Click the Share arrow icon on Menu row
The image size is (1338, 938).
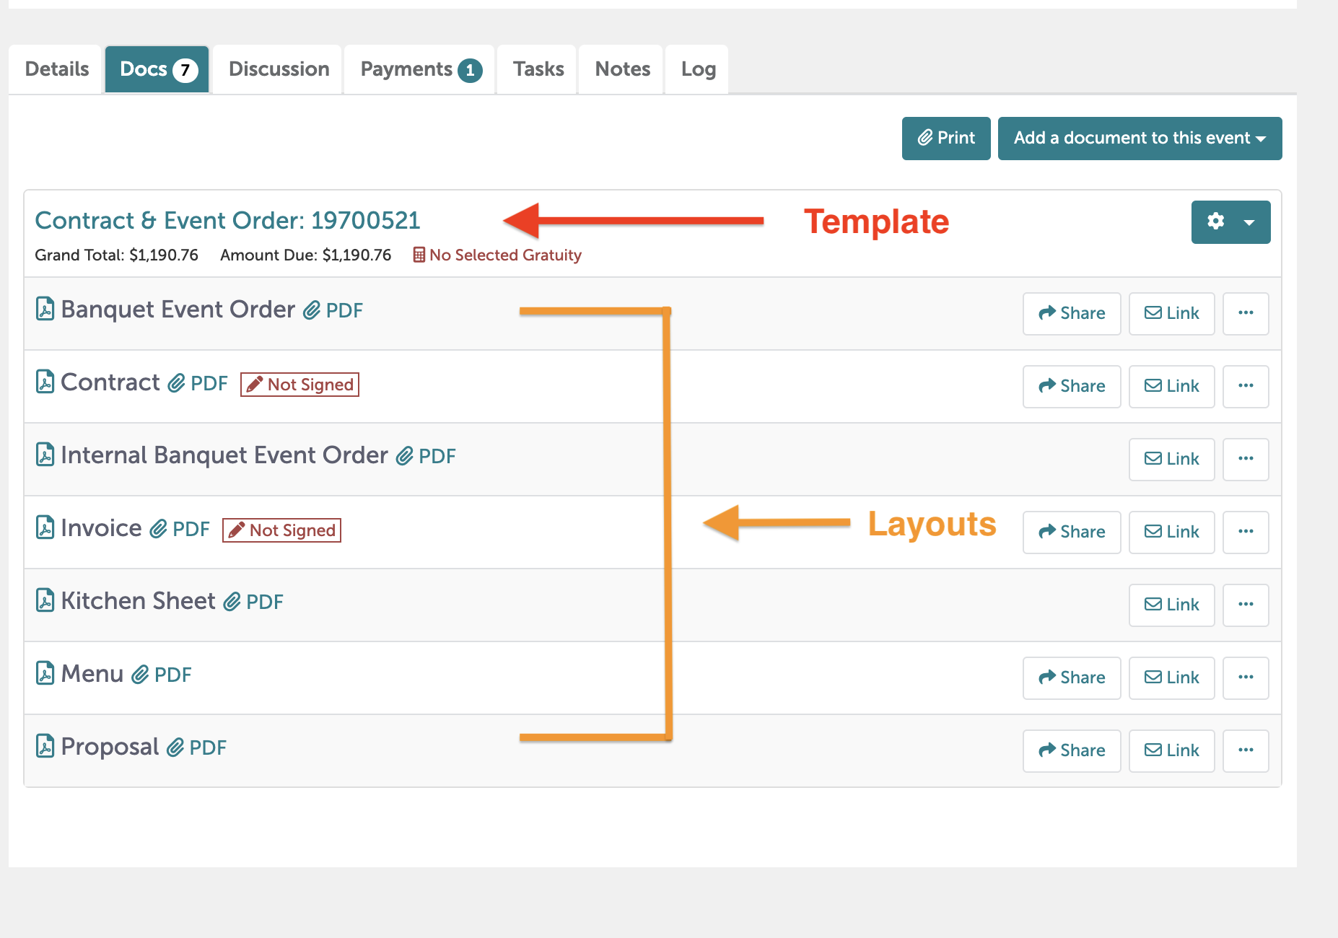[1047, 678]
